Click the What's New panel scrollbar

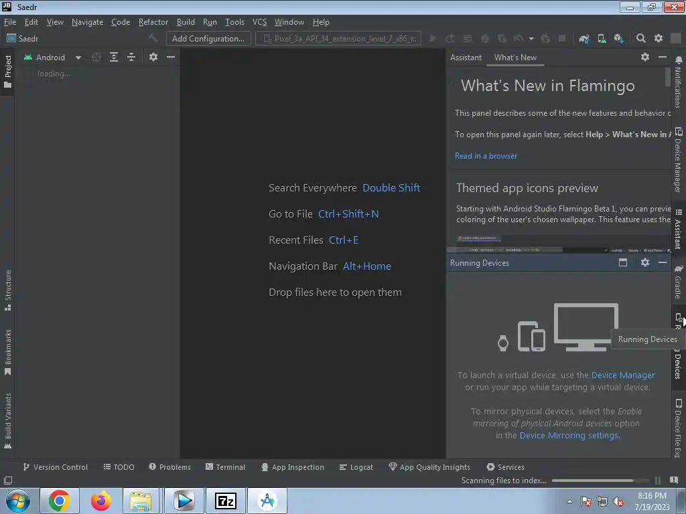coord(668,76)
